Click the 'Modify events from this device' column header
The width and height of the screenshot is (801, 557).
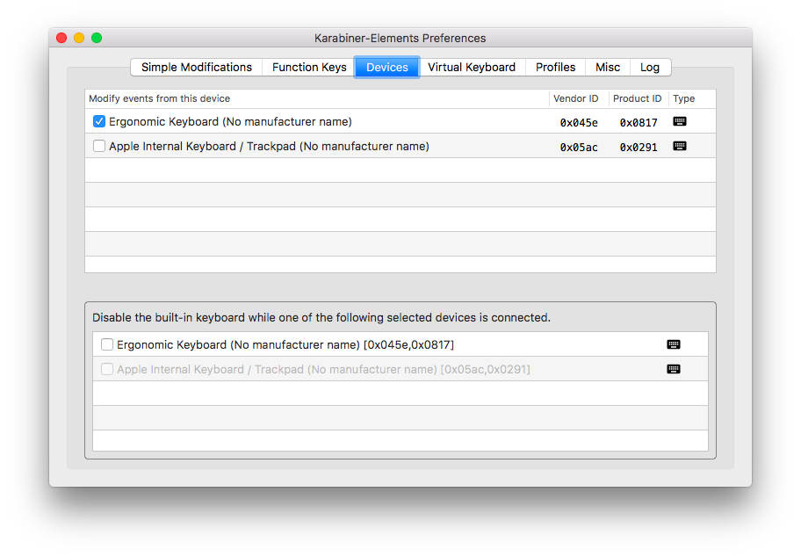(317, 98)
